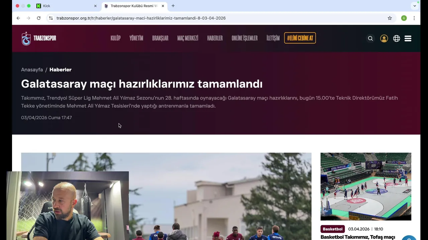Reload the page with refresh icon
This screenshot has height=240, width=428.
point(39,18)
